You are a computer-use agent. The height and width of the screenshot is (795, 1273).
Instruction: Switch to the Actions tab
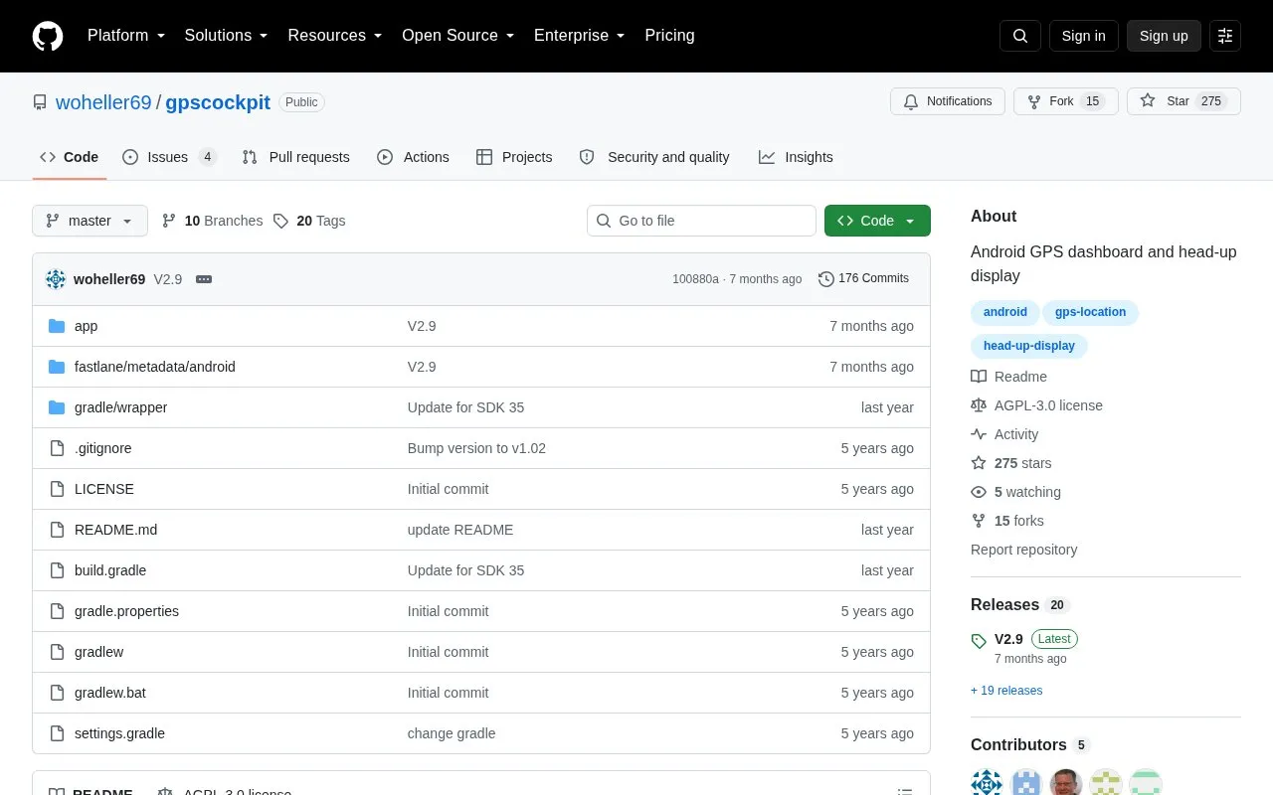tap(413, 157)
